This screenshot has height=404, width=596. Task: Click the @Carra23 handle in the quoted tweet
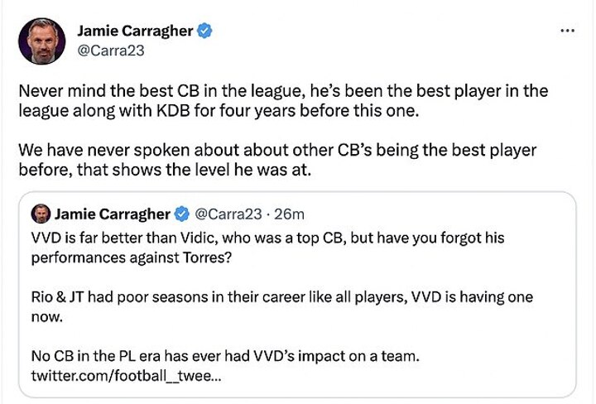pos(225,214)
